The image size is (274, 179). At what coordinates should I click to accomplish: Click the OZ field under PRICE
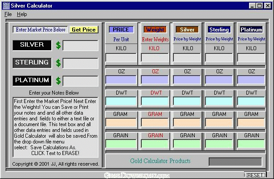point(121,80)
